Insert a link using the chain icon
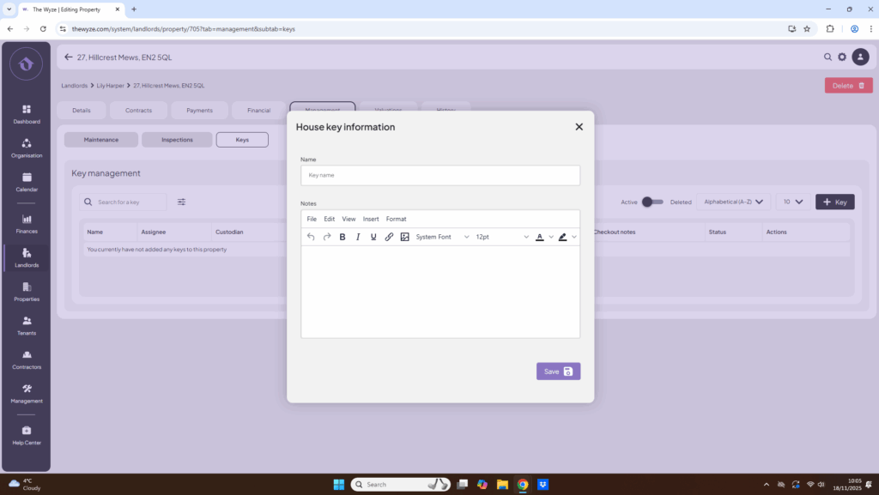This screenshot has height=495, width=879. coord(389,237)
